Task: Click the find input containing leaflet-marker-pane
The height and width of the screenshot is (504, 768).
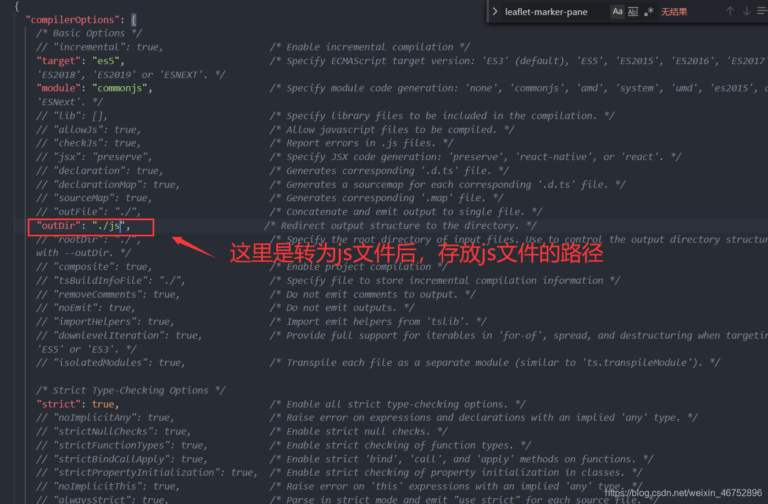Action: coord(555,12)
